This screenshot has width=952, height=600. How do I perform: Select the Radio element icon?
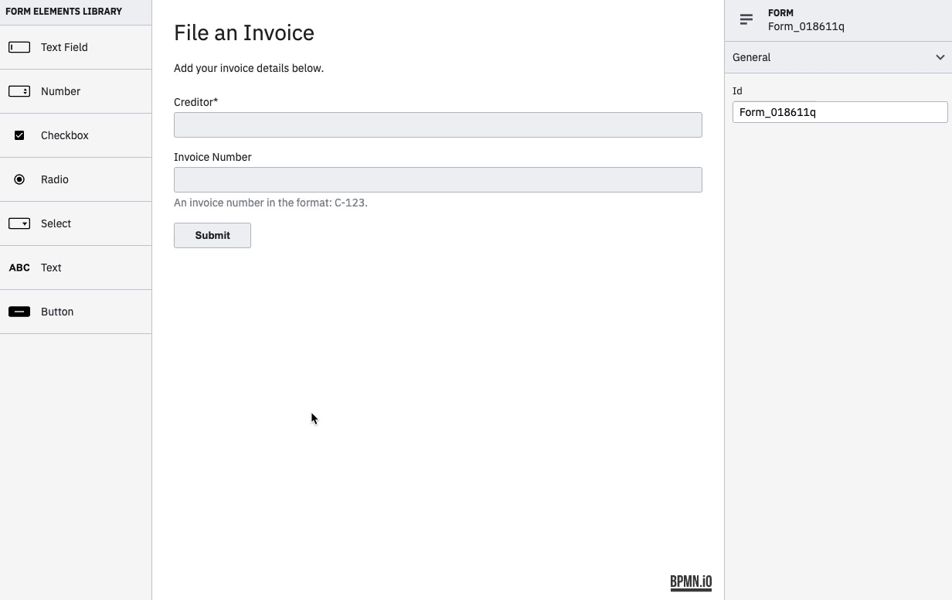click(19, 179)
